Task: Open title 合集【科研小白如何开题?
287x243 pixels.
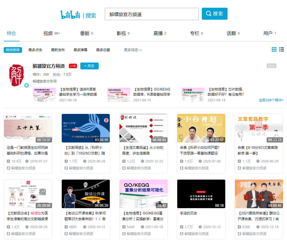Action: coord(200,150)
